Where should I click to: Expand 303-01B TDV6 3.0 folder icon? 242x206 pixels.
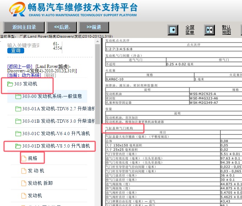tap(18, 121)
